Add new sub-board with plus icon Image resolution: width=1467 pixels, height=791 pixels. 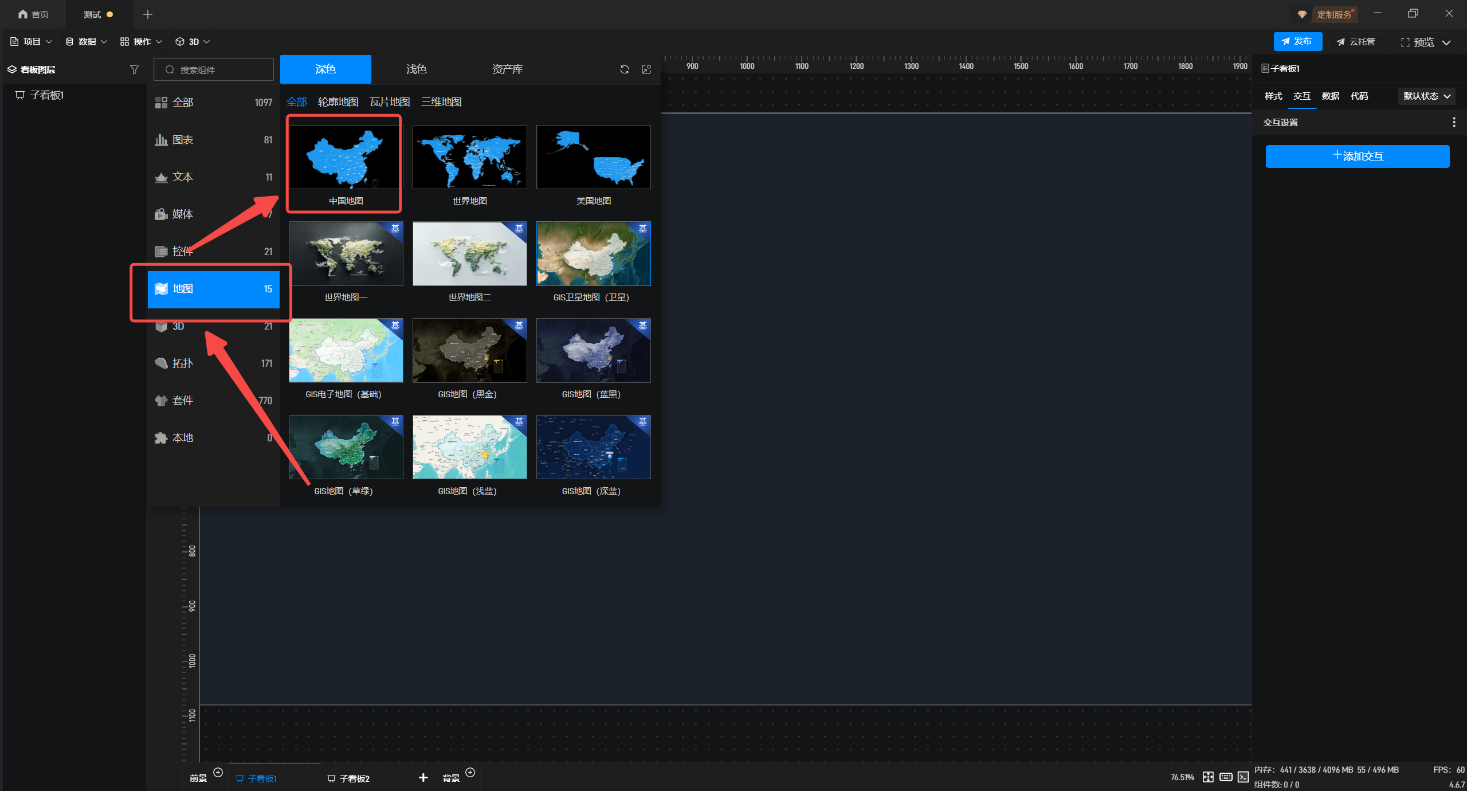click(423, 777)
